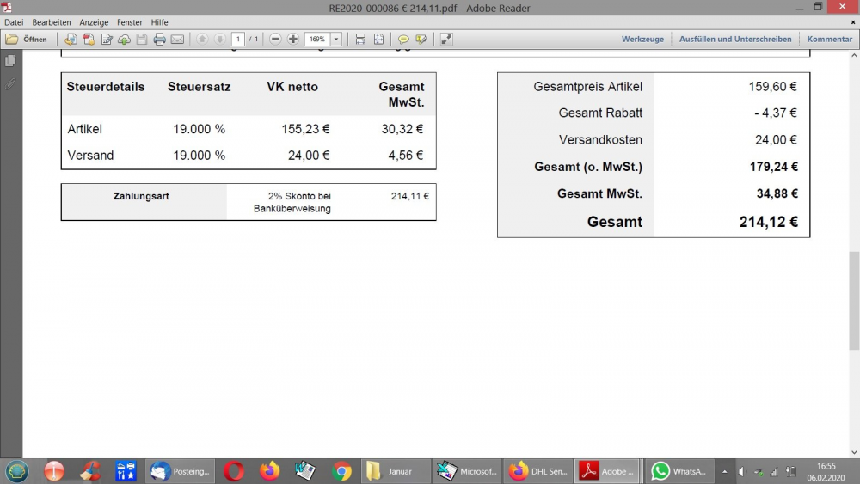Zoom in with the plus icon

(x=293, y=39)
